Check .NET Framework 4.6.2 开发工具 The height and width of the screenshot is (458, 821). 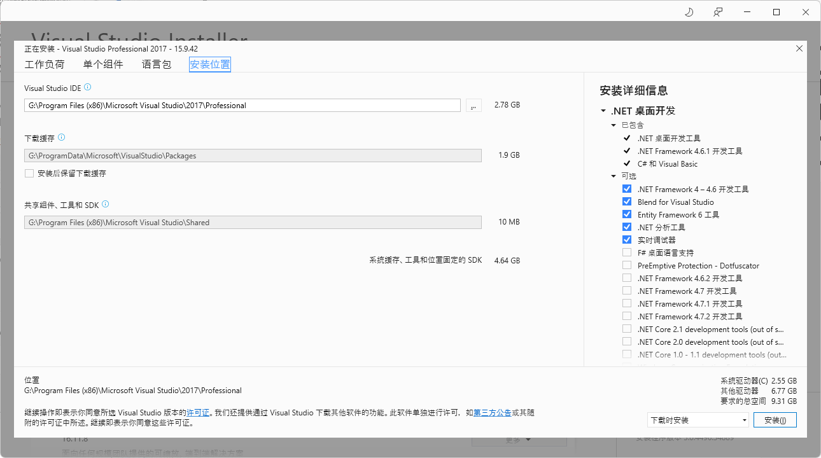coord(627,278)
